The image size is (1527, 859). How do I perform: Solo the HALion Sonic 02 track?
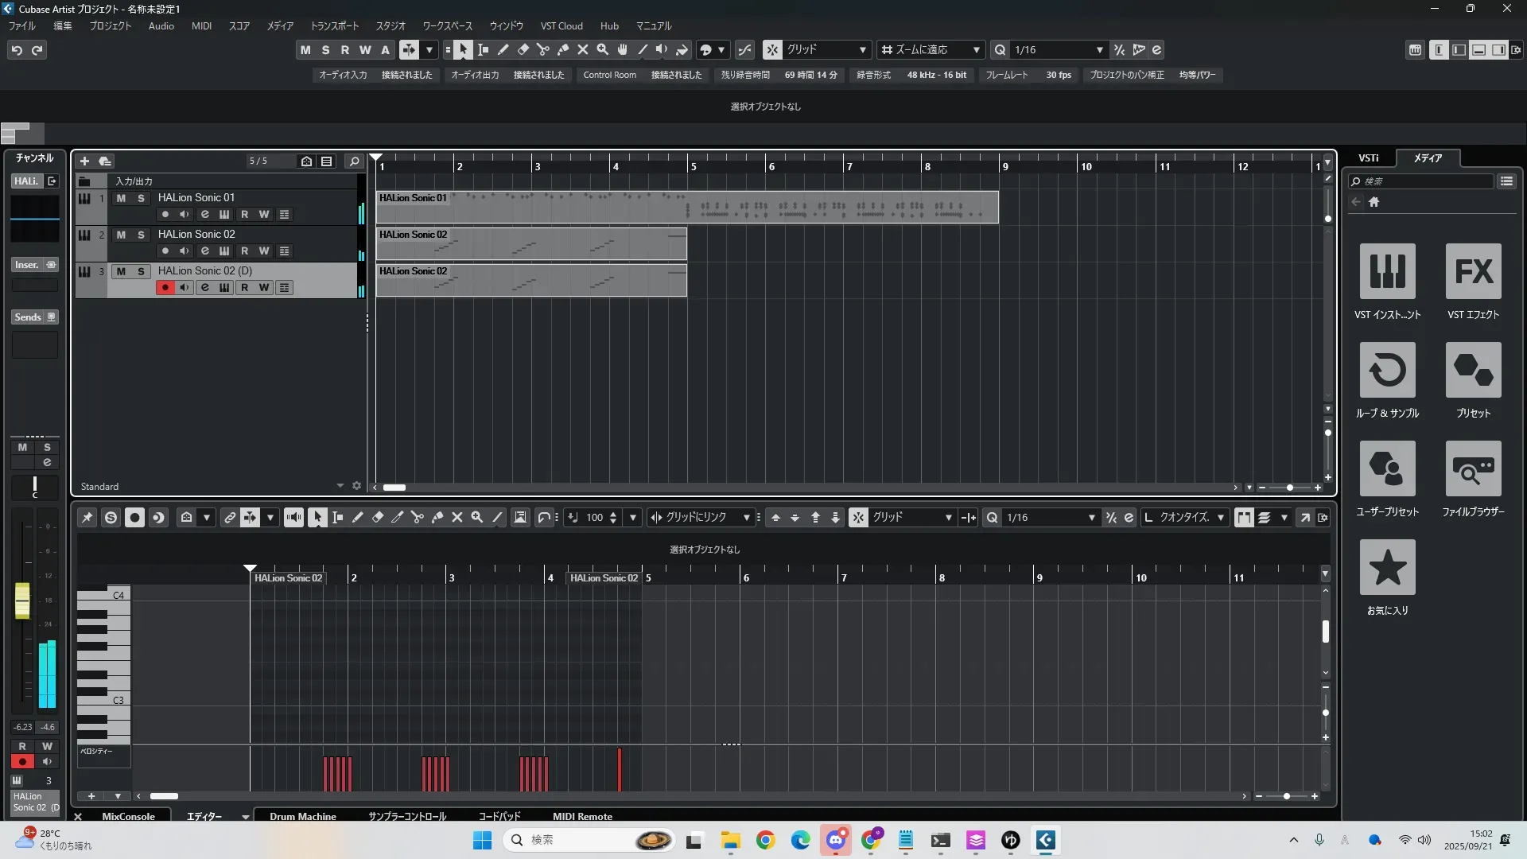pyautogui.click(x=141, y=235)
